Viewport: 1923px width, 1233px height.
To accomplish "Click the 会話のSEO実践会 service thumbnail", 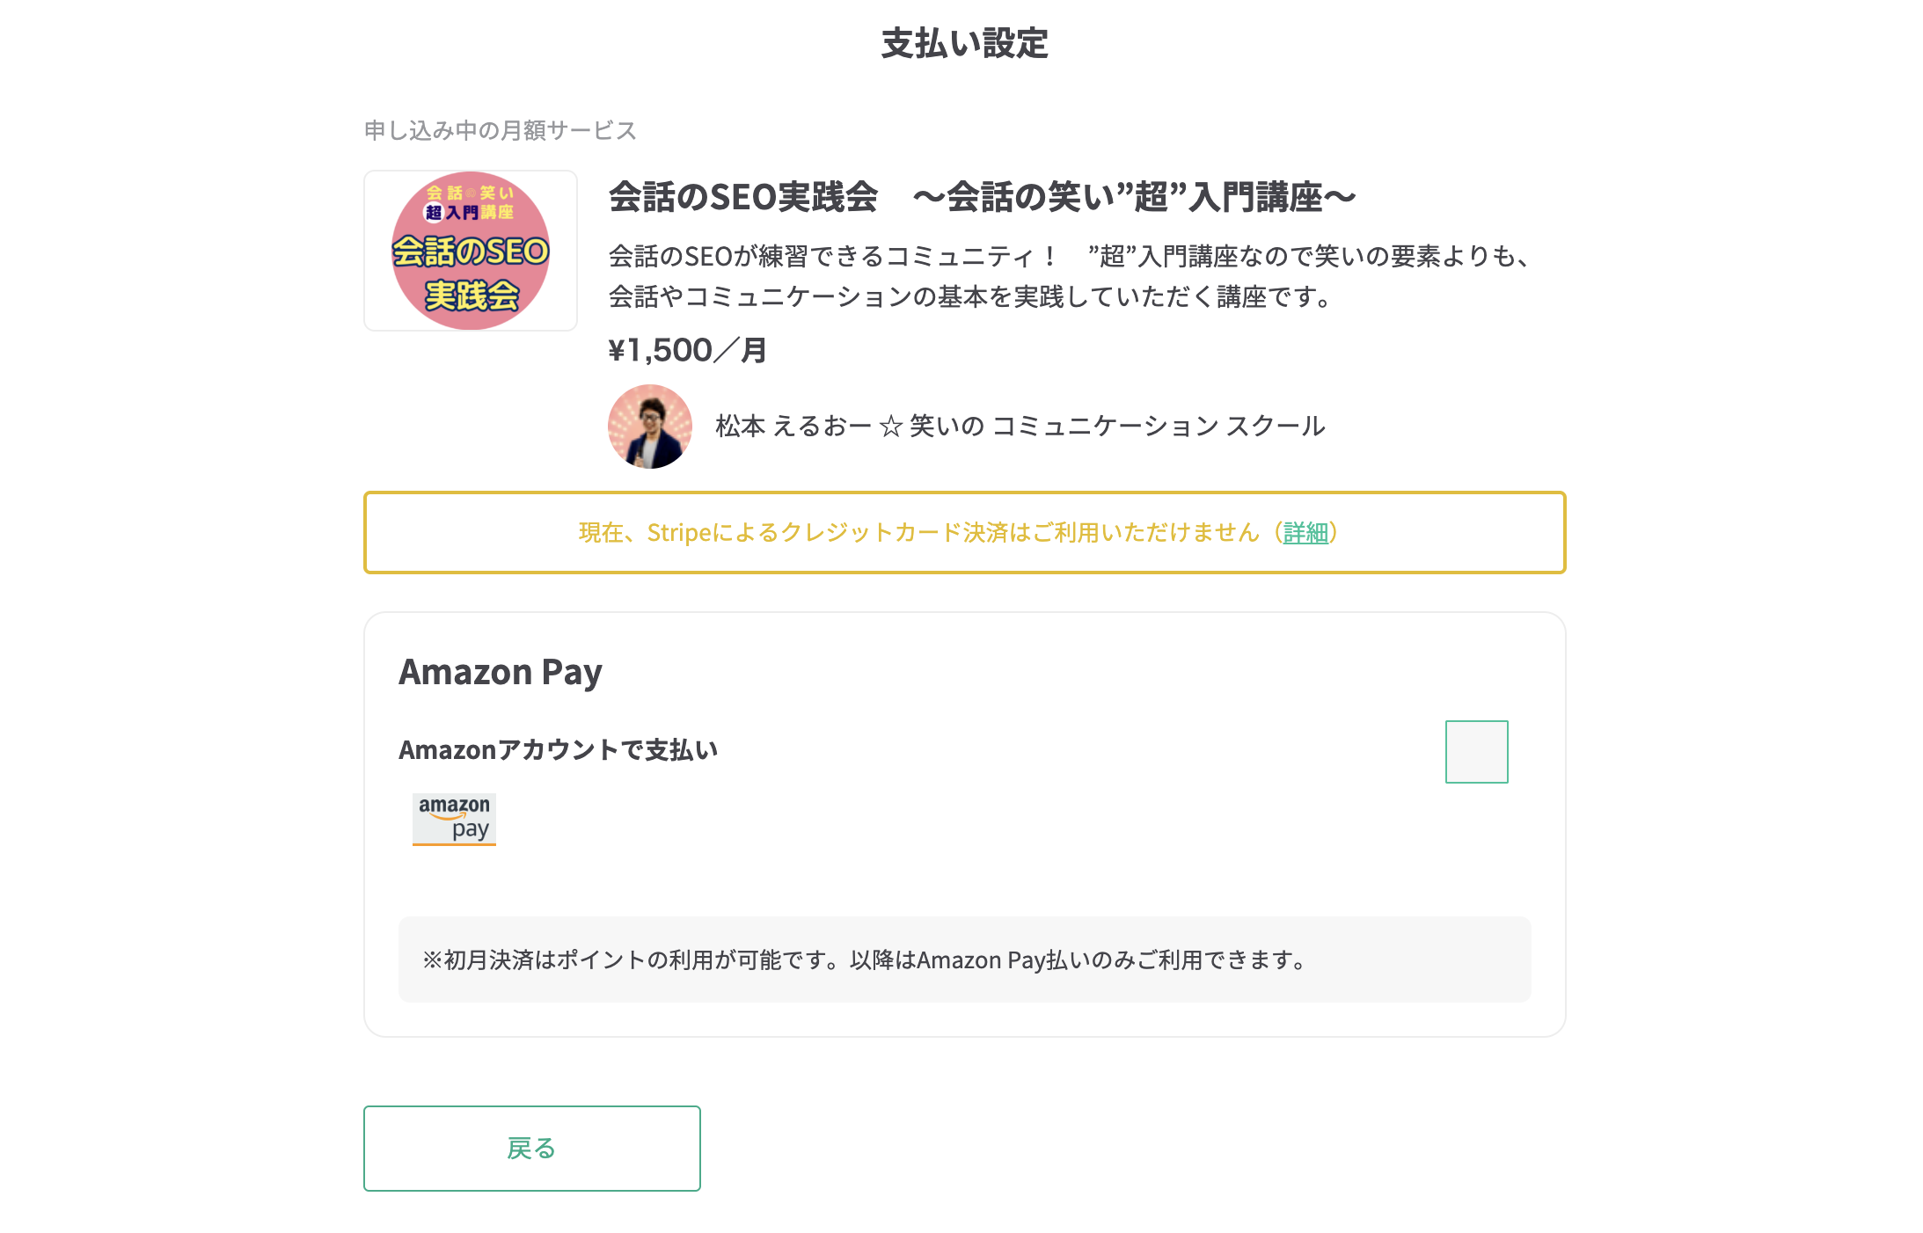I will (471, 251).
